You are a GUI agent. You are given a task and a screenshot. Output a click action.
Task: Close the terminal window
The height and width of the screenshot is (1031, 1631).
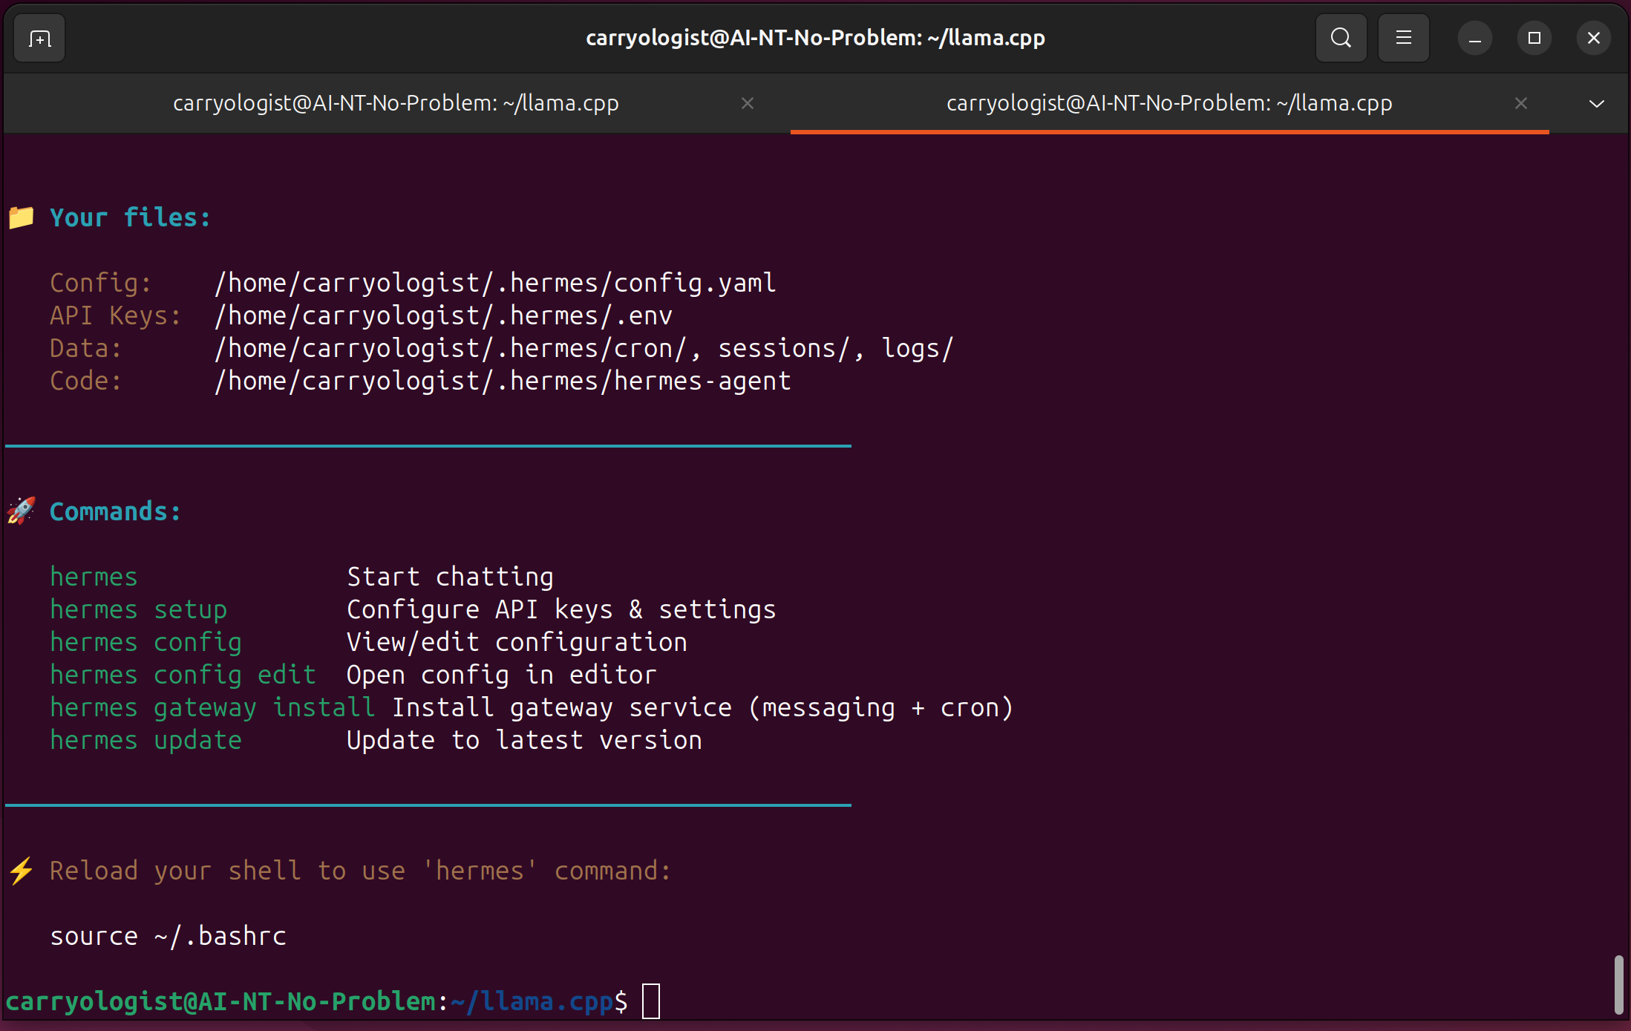click(x=1593, y=38)
